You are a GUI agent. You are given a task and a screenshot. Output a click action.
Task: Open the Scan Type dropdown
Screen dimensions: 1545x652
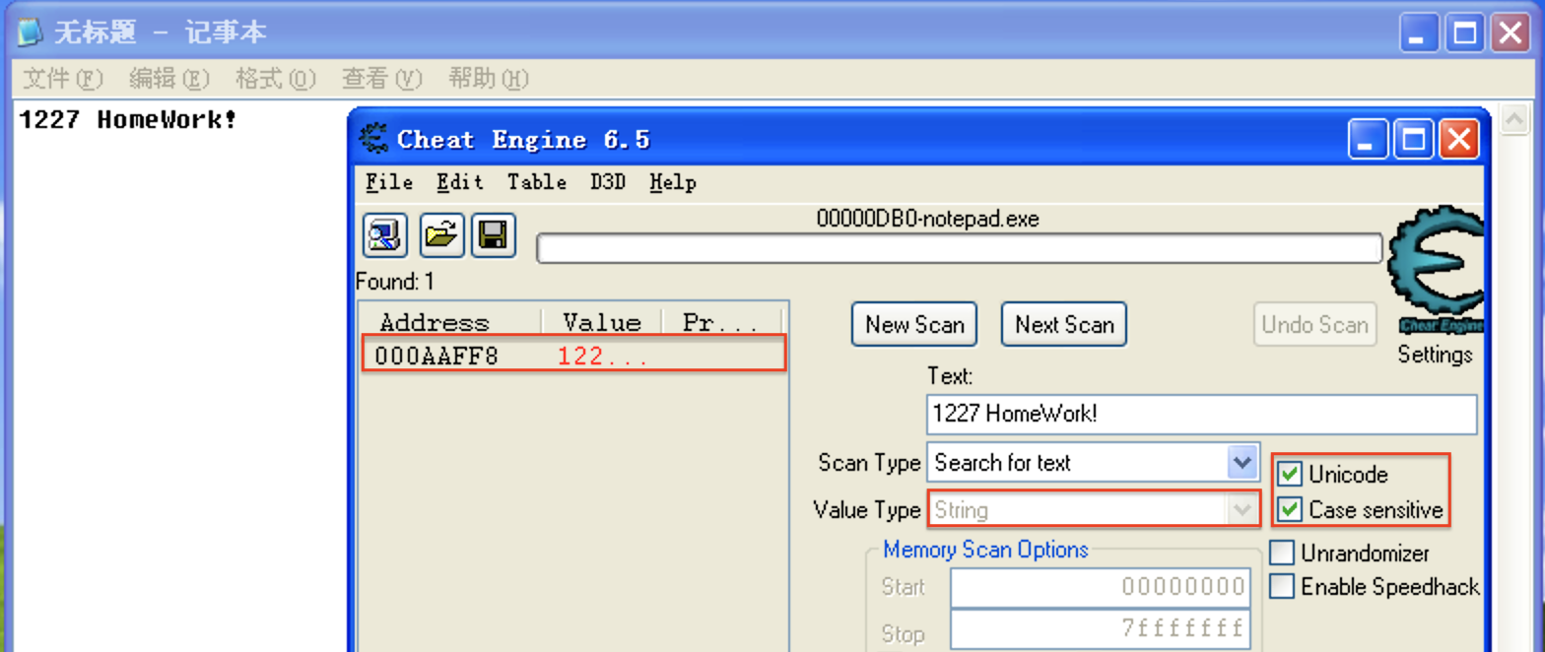pyautogui.click(x=1243, y=462)
